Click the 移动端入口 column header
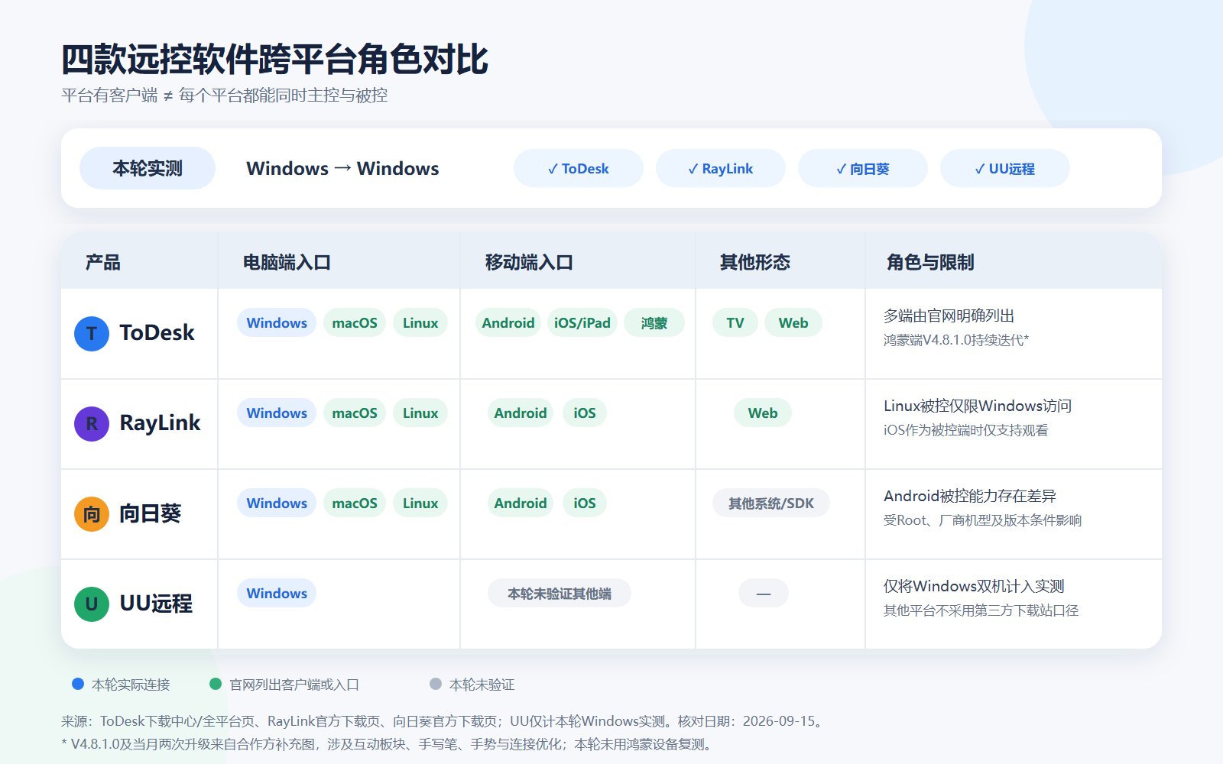The height and width of the screenshot is (764, 1223). pyautogui.click(x=529, y=262)
